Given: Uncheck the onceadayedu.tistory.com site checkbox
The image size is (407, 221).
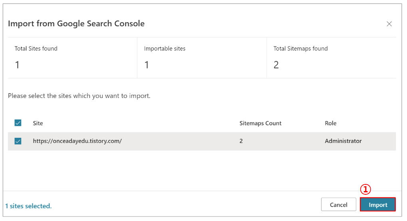Looking at the screenshot, I should [x=18, y=141].
